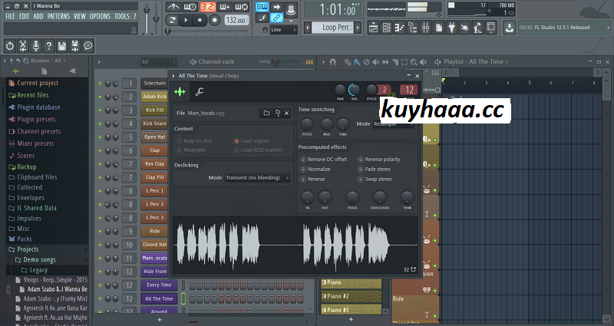Viewport: 614px width, 326px height.
Task: Select the playlist paint brush tool
Action: [357, 62]
